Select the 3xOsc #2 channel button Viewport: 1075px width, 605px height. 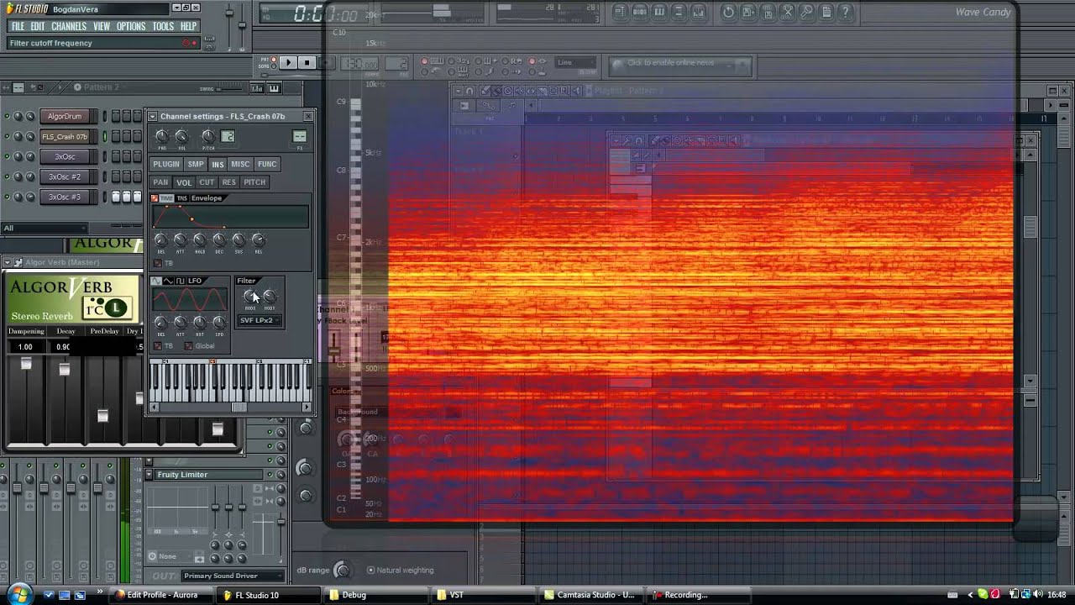69,176
